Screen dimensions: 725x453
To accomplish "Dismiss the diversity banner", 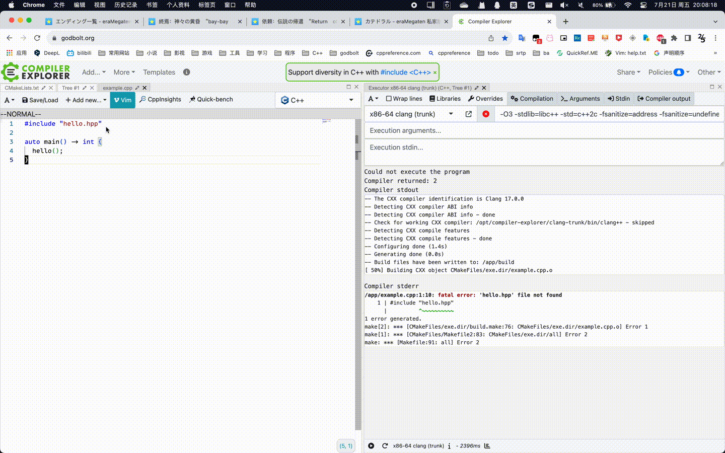I will (x=435, y=72).
